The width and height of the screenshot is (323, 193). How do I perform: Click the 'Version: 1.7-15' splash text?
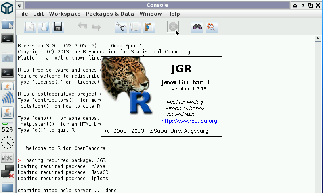coord(189,89)
